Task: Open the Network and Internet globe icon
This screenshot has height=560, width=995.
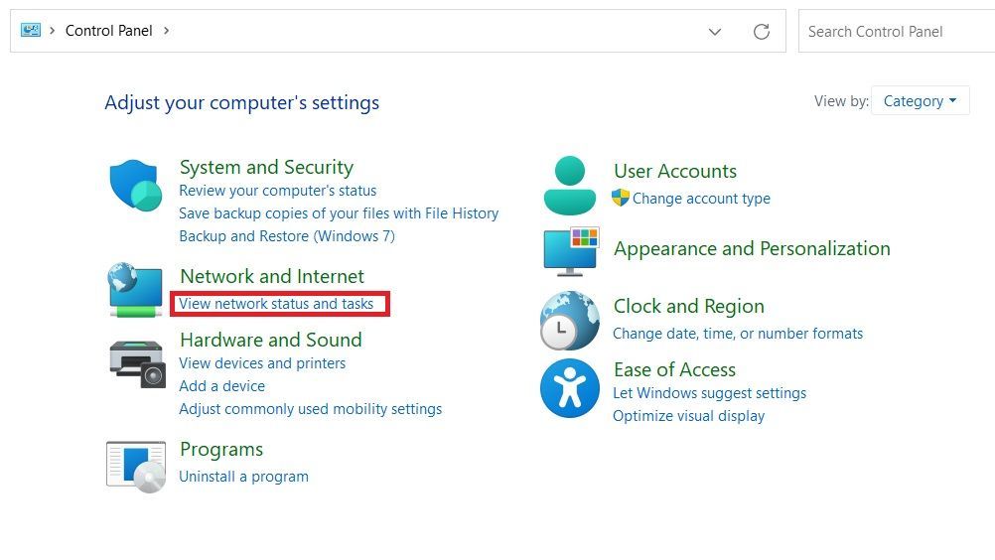Action: click(x=135, y=290)
